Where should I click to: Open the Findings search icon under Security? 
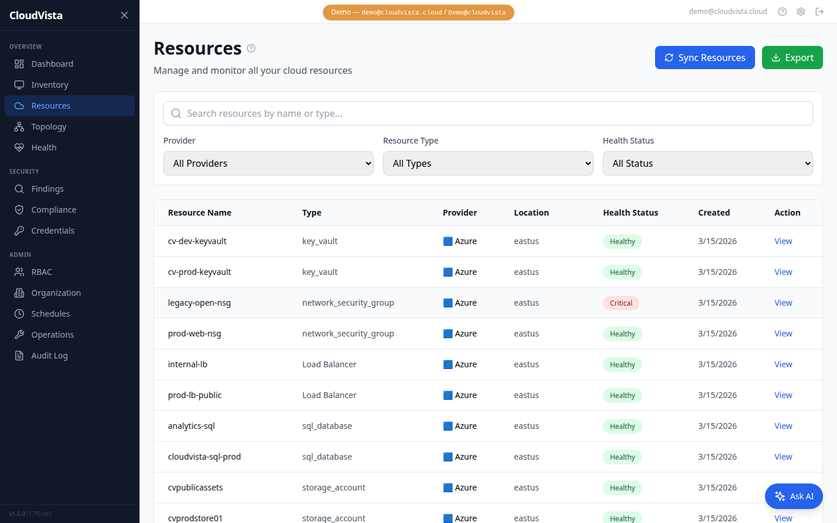click(x=20, y=188)
